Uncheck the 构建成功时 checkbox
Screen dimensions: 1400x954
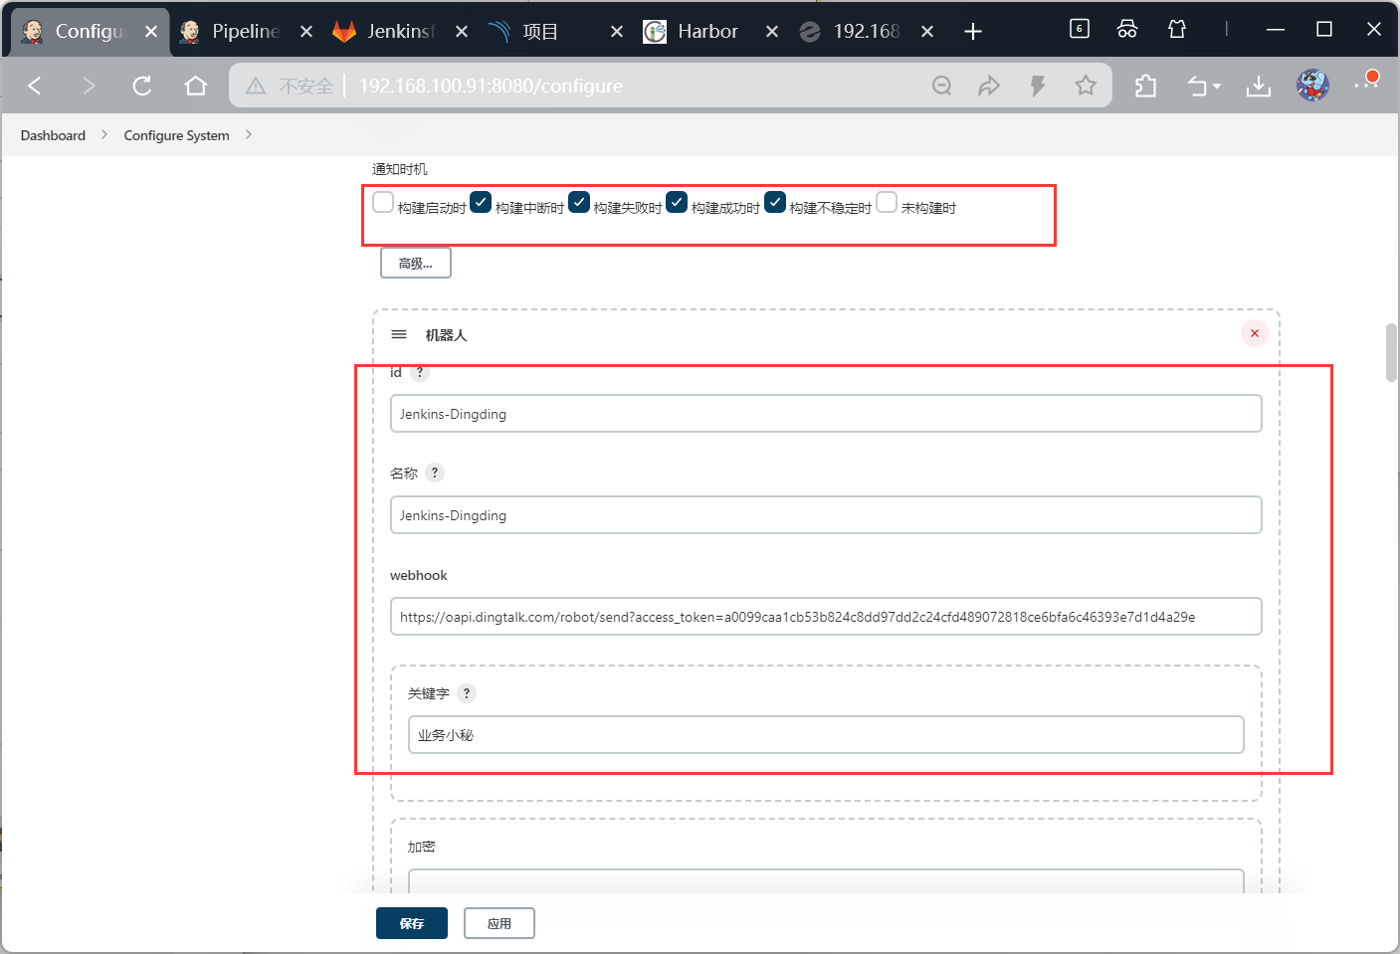pyautogui.click(x=677, y=202)
